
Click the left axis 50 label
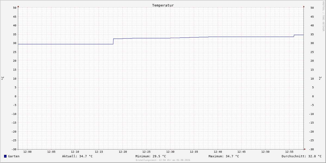click(x=15, y=8)
